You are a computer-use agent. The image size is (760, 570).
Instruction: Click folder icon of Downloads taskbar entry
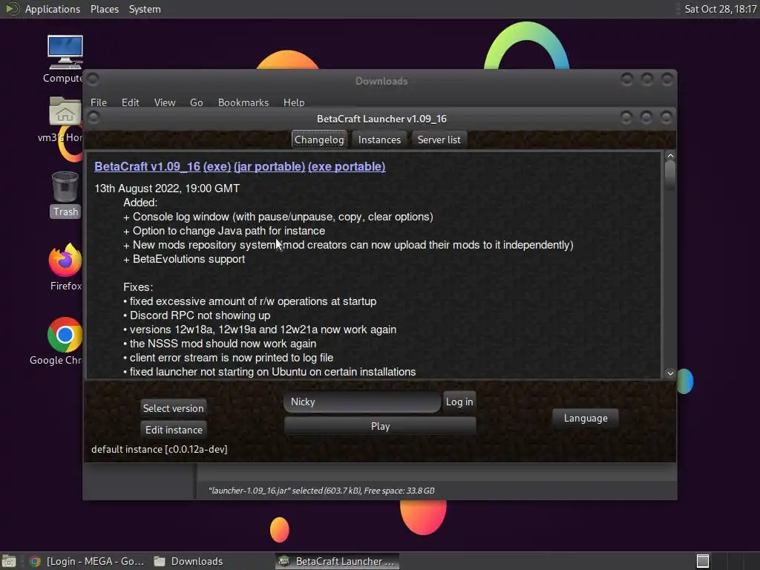tap(160, 561)
